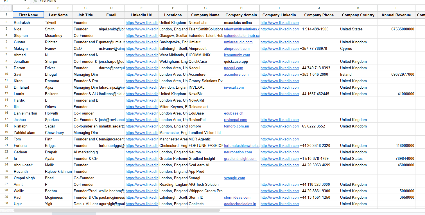Image resolution: width=425 pixels, height=215 pixels.
Task: Open the invexal.com link
Action: (234, 88)
